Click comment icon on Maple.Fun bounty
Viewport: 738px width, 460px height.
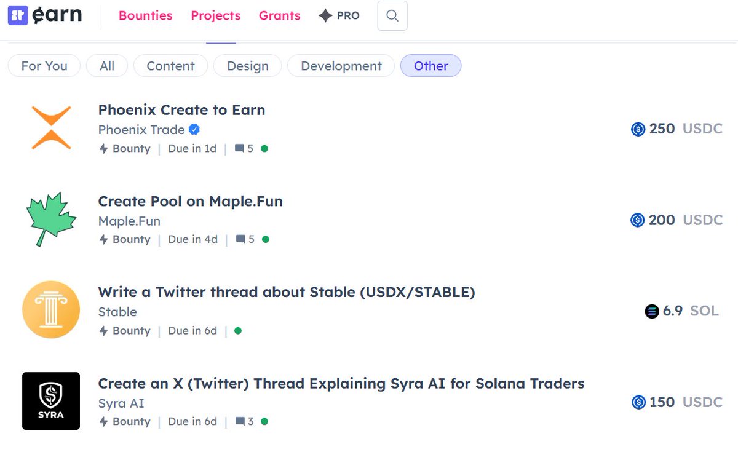(x=240, y=240)
